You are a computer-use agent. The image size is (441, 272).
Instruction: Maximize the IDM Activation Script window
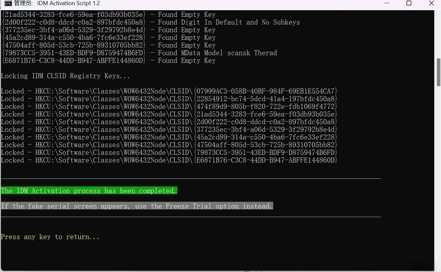409,4
